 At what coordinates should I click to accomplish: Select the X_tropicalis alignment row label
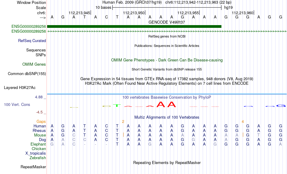pos(36,153)
